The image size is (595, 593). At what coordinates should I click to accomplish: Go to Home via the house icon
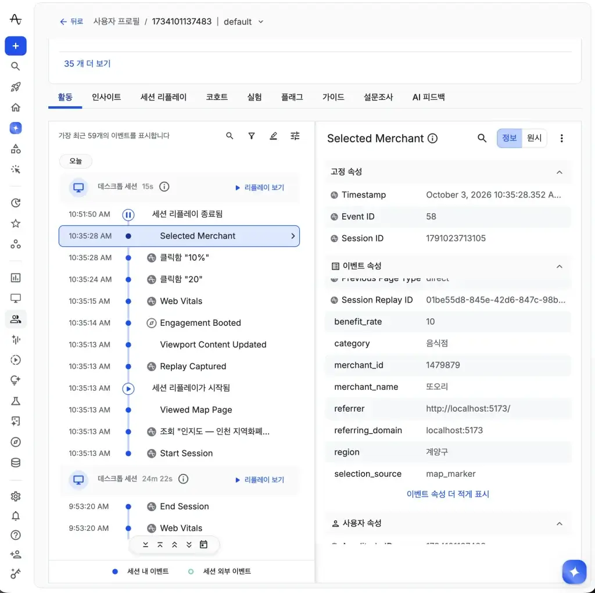(x=16, y=107)
